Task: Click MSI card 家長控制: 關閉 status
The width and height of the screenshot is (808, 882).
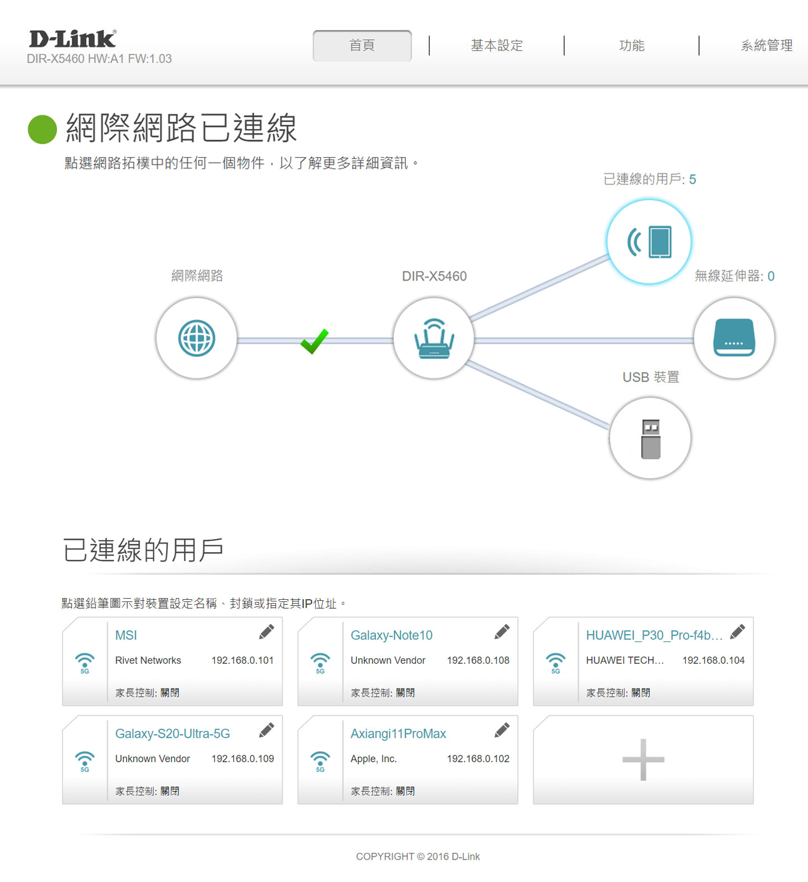Action: [147, 693]
